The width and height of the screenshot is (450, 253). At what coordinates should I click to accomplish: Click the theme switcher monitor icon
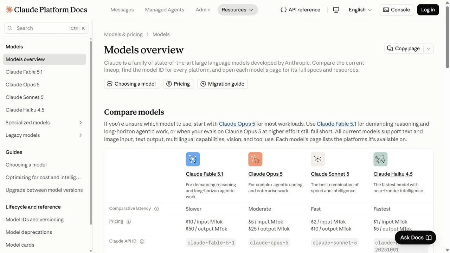(x=336, y=10)
